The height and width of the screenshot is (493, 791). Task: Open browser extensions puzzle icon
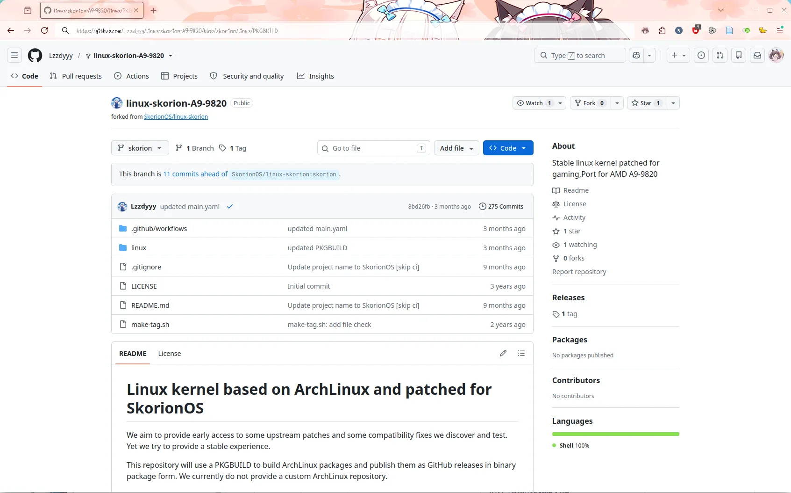[x=662, y=30]
